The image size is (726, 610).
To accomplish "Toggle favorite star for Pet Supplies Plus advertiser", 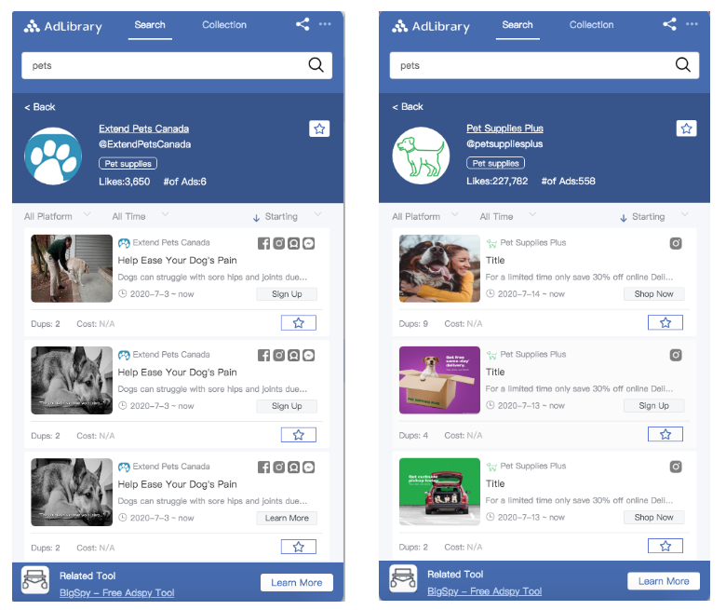I will [x=686, y=129].
